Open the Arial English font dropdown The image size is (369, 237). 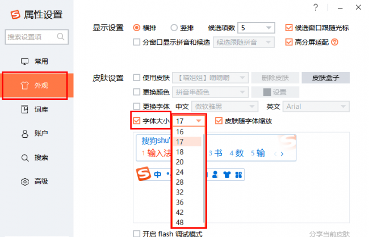[316, 107]
